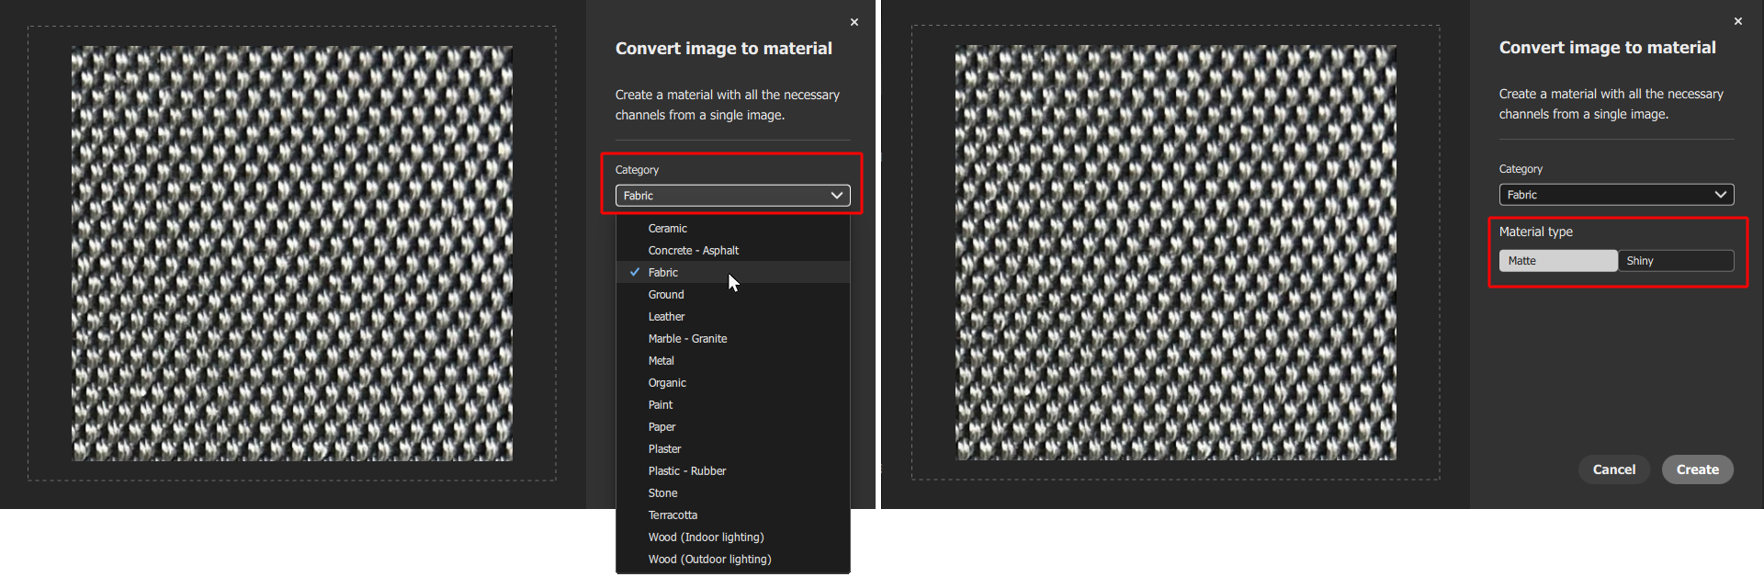
Task: Choose Marble - Granite category
Action: [x=687, y=339]
